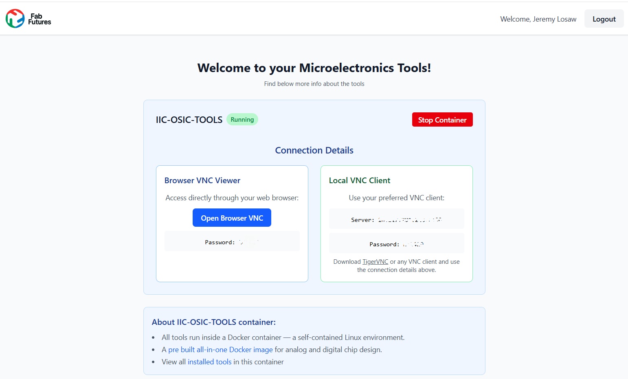628x379 pixels.
Task: Stop the running container
Action: click(x=442, y=120)
